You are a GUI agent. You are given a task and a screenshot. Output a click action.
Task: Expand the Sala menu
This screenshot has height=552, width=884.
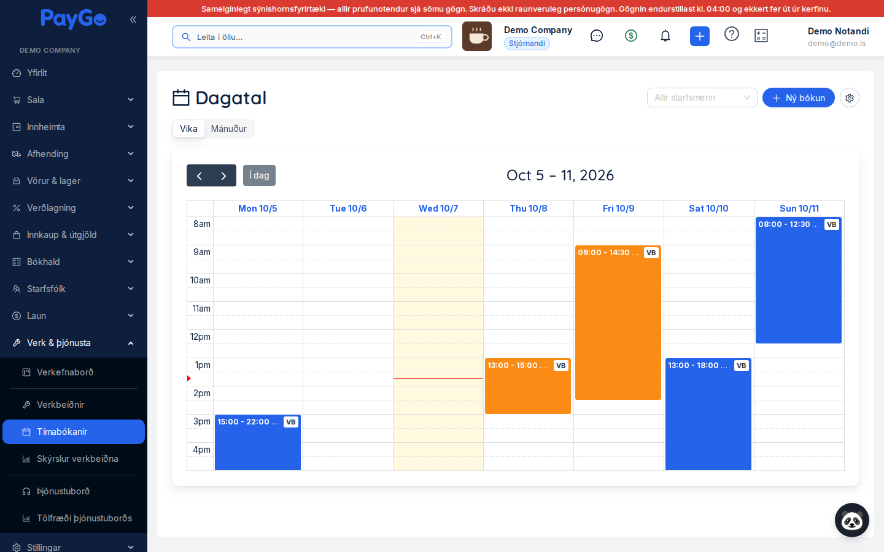point(74,100)
